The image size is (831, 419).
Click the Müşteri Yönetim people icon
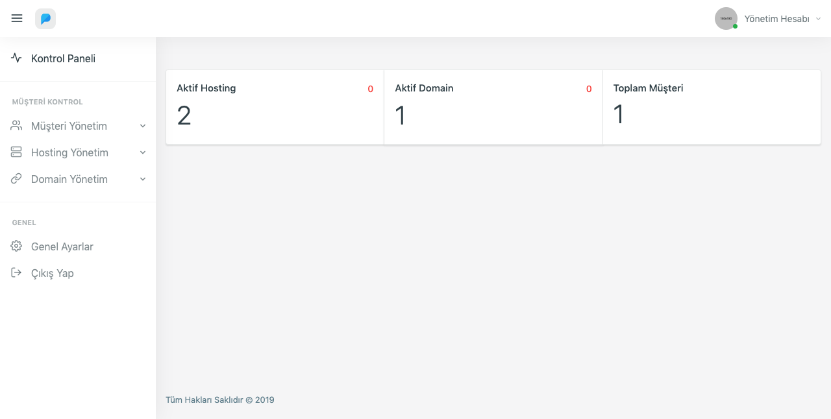[16, 126]
